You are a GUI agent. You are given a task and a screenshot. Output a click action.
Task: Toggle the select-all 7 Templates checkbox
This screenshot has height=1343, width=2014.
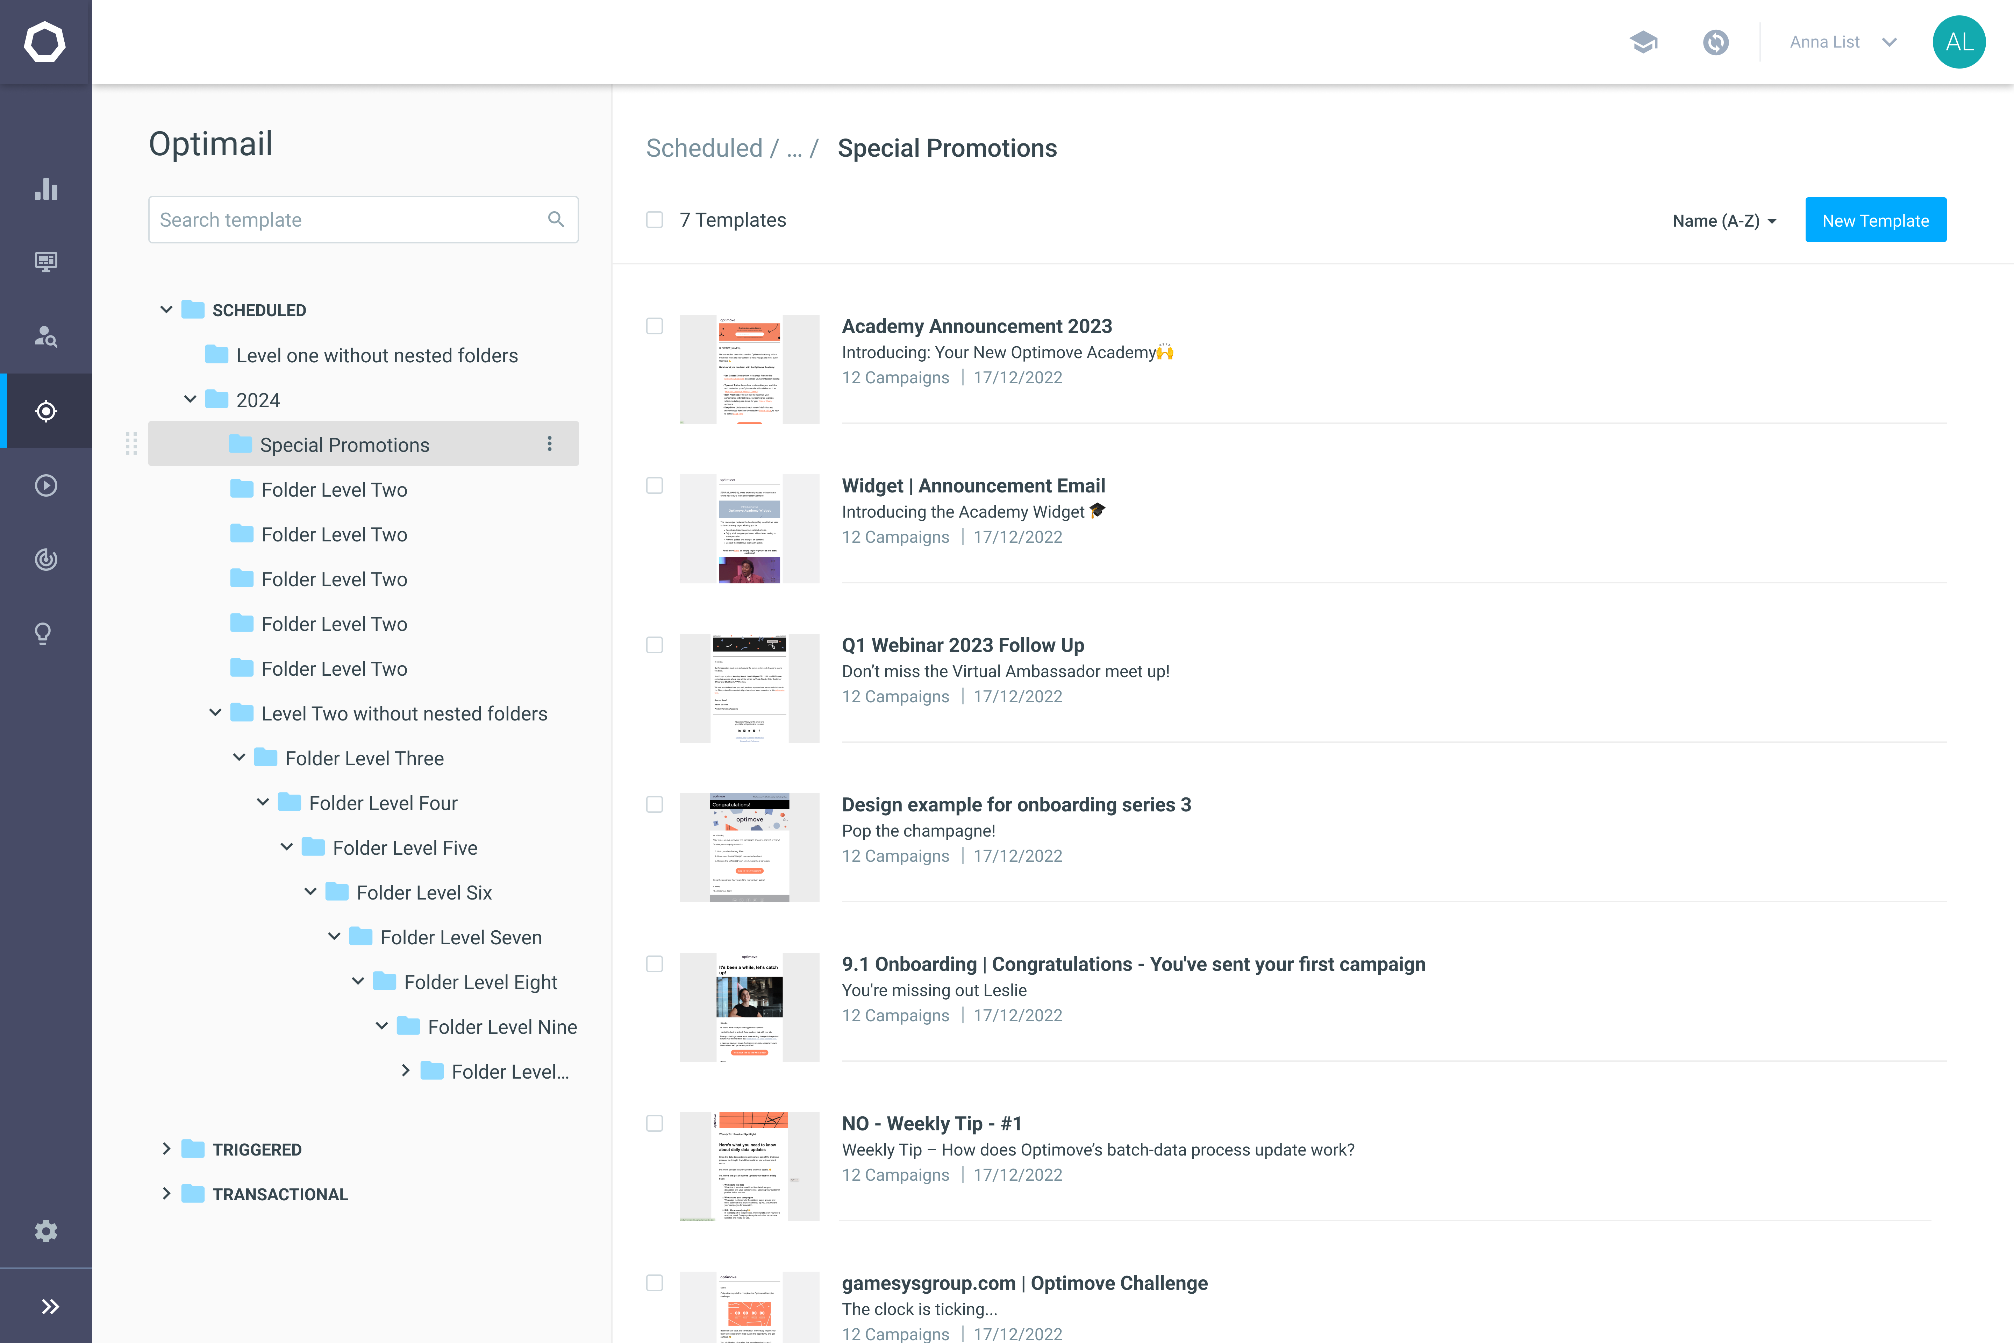pyautogui.click(x=654, y=220)
